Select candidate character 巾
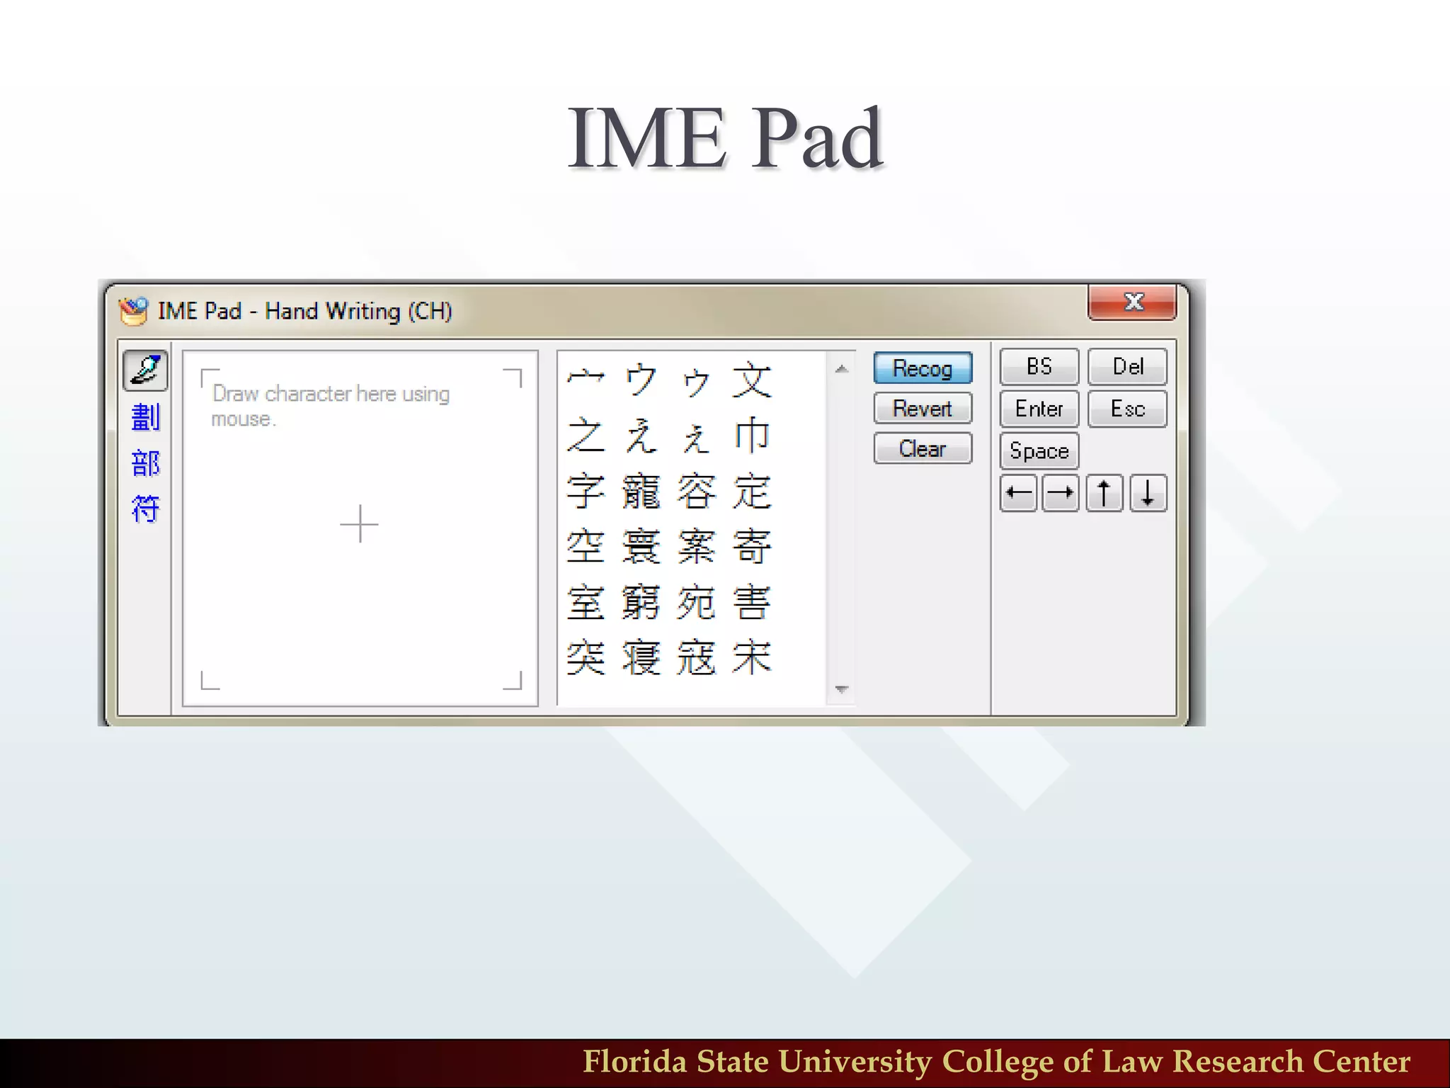Viewport: 1450px width, 1088px height. (752, 436)
